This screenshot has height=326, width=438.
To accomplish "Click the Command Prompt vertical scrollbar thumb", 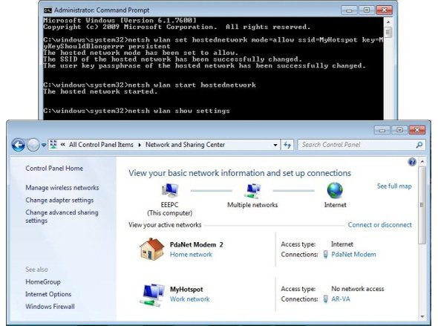I will pos(388,32).
